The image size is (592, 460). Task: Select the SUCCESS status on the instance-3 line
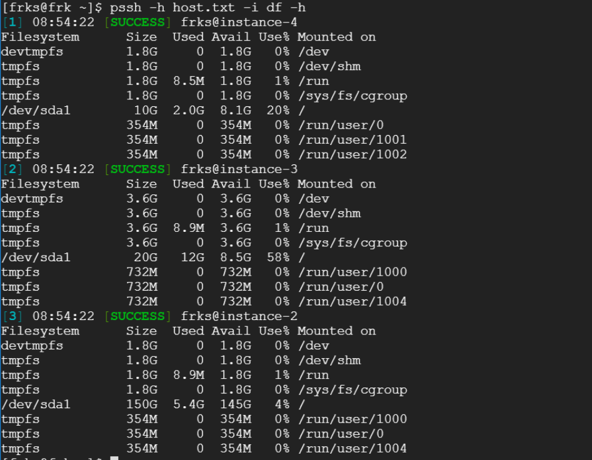coord(138,169)
